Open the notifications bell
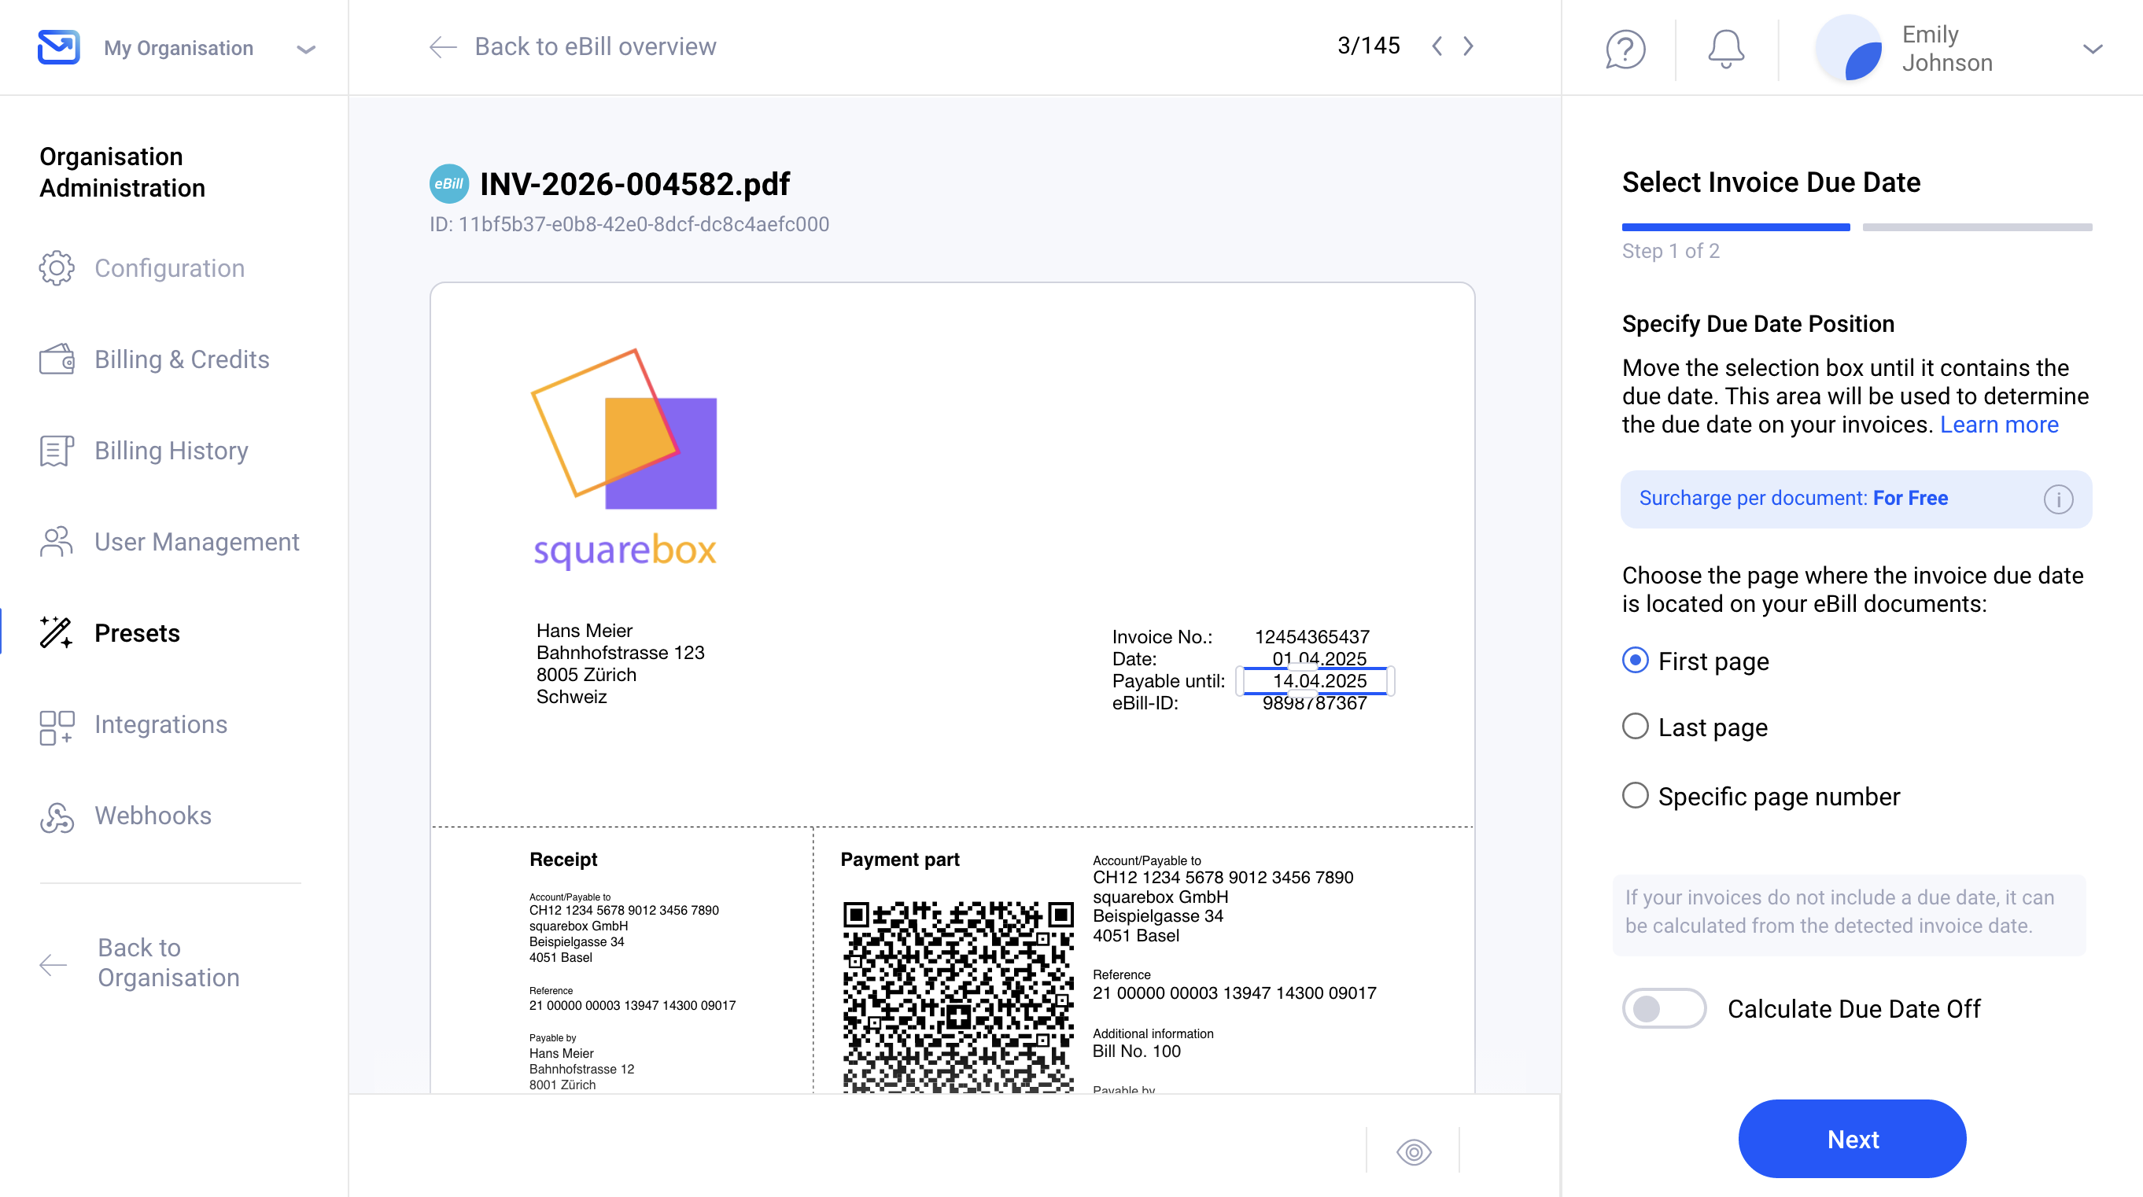Image resolution: width=2143 pixels, height=1197 pixels. click(x=1725, y=49)
